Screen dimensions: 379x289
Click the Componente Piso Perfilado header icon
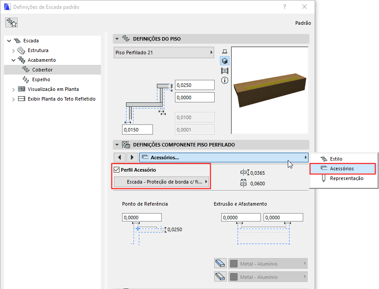pos(126,145)
